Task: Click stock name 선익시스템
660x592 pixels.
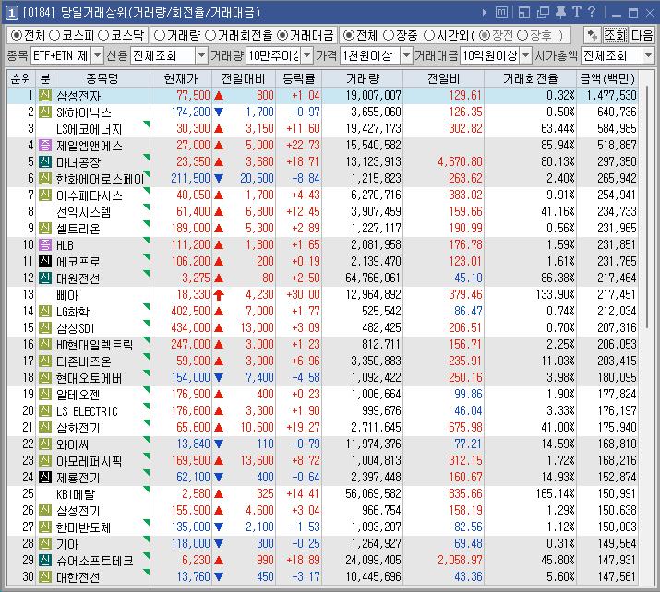Action: point(83,211)
